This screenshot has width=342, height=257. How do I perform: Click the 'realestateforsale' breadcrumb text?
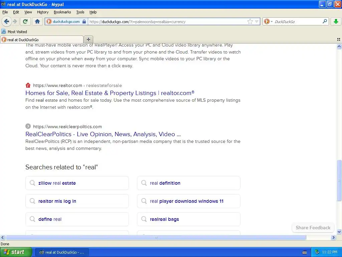[x=104, y=85]
